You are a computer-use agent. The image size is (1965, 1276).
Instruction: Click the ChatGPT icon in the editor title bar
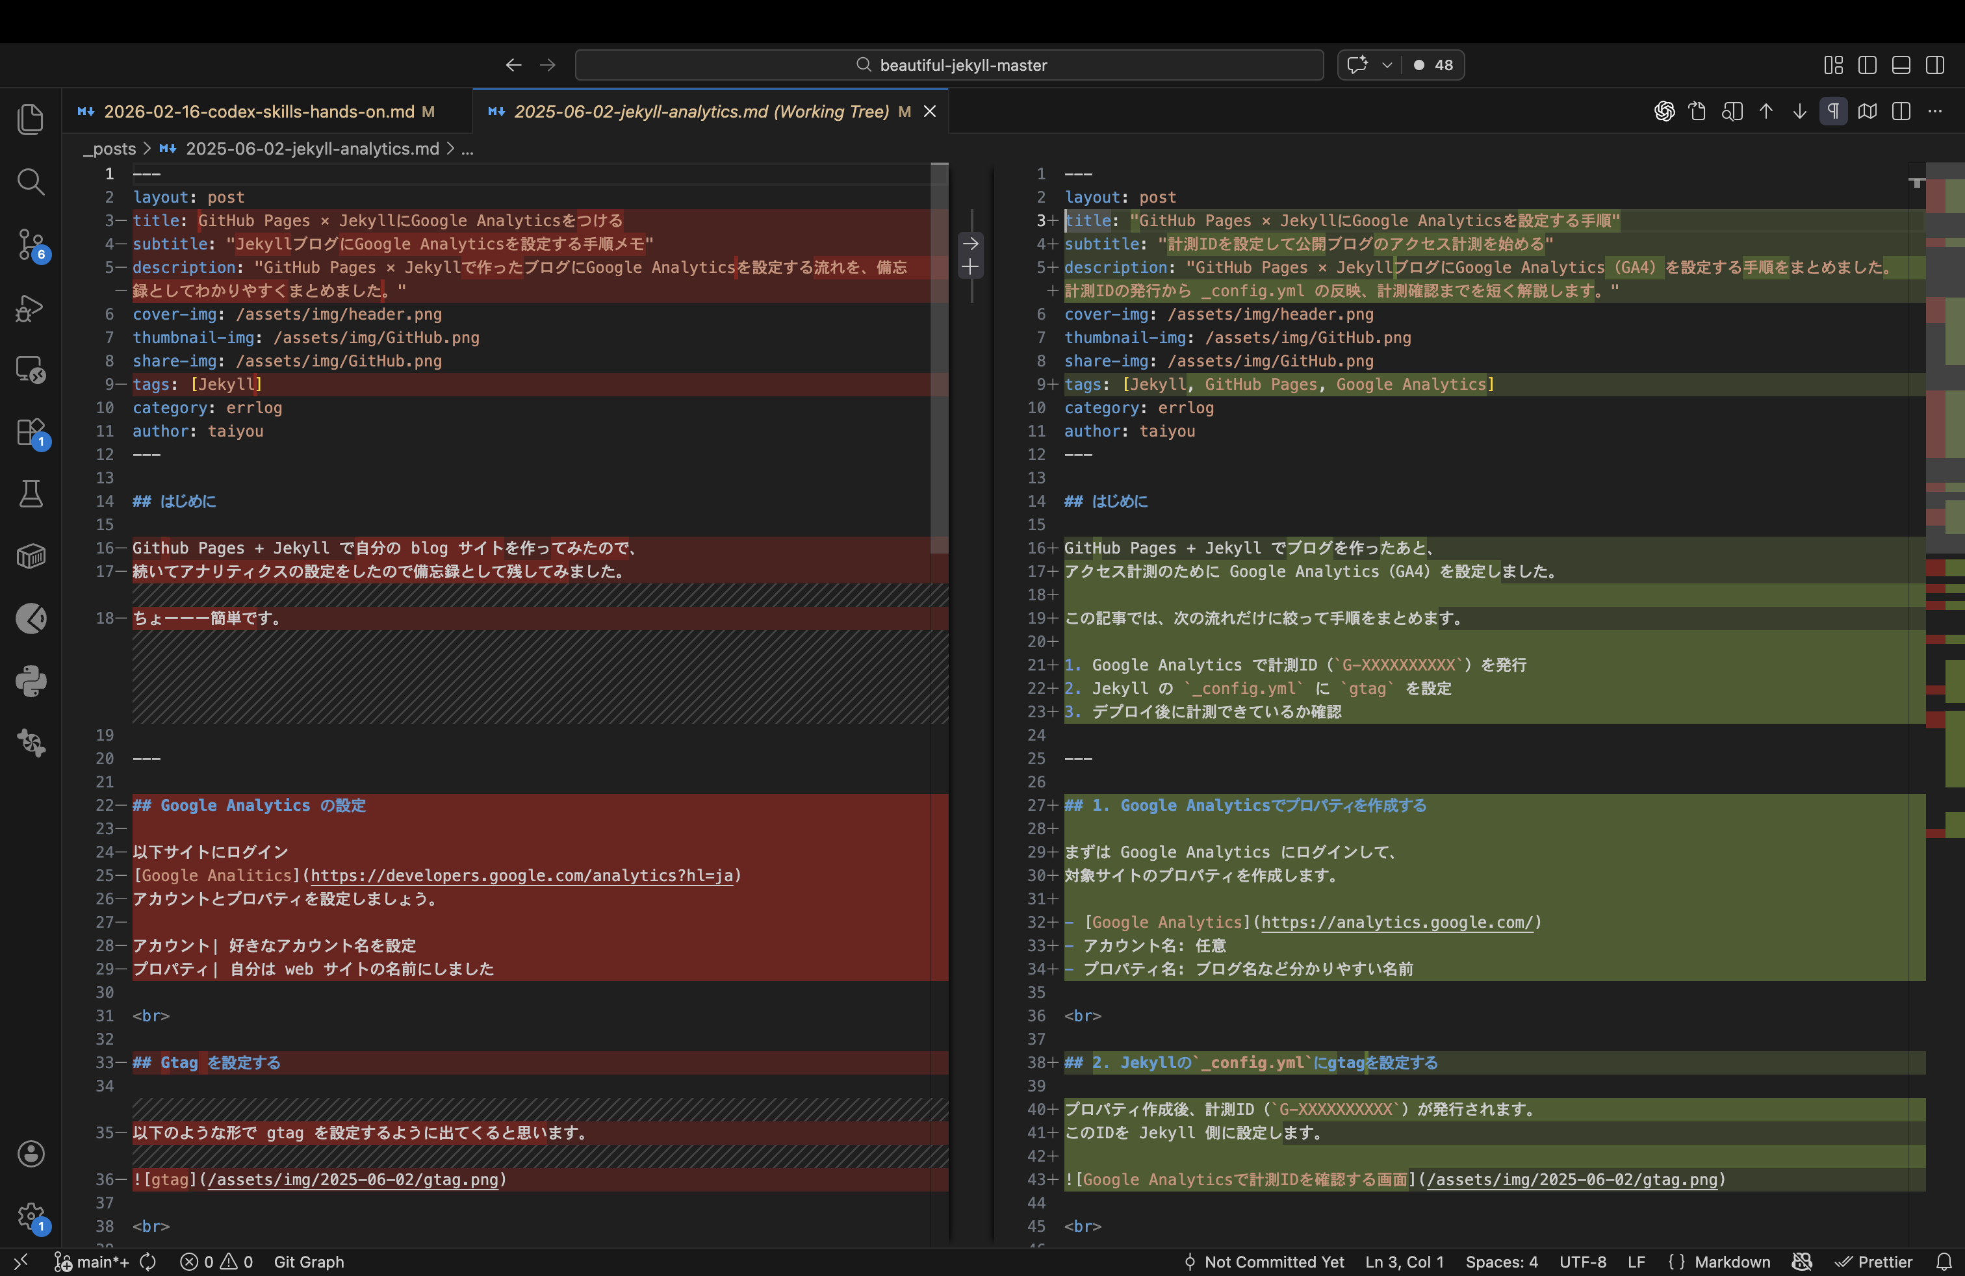tap(1665, 110)
